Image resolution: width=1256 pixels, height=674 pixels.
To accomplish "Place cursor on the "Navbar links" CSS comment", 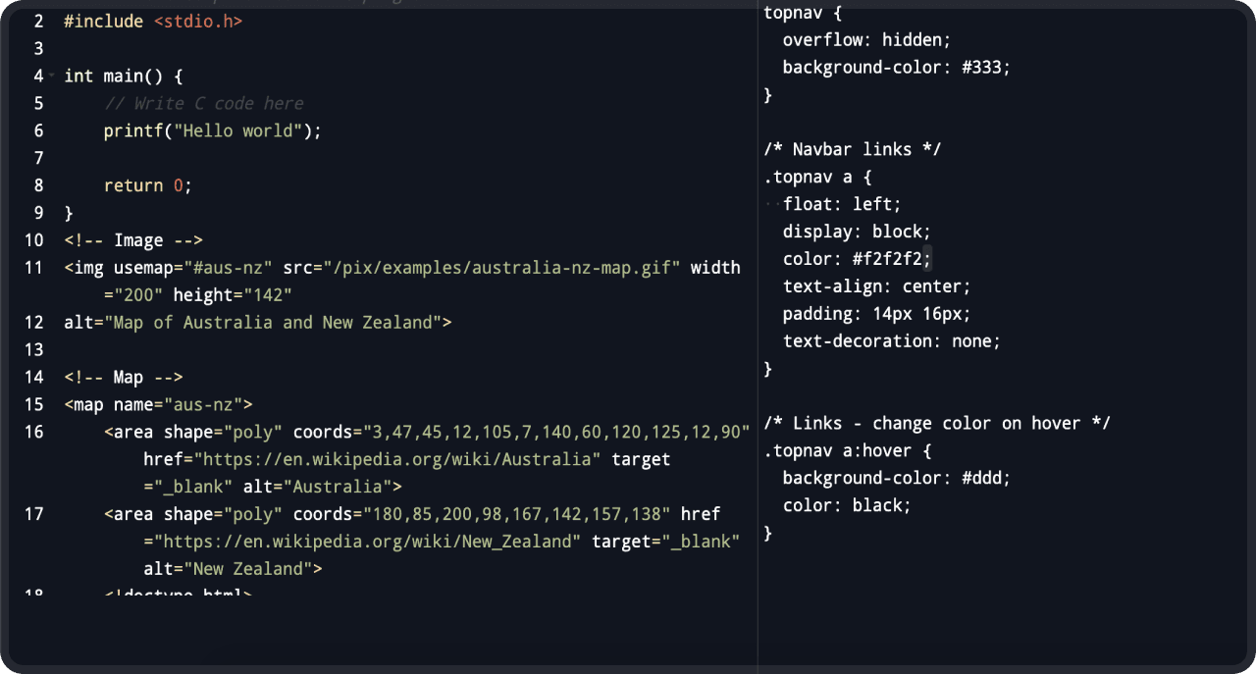I will point(852,149).
